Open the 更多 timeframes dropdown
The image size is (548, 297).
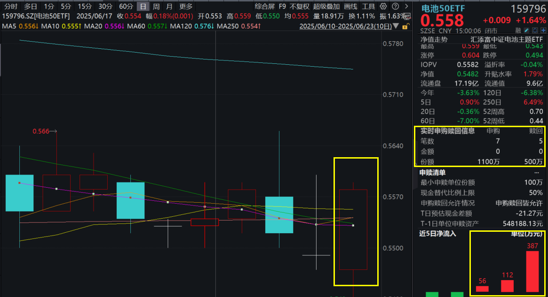(186, 7)
